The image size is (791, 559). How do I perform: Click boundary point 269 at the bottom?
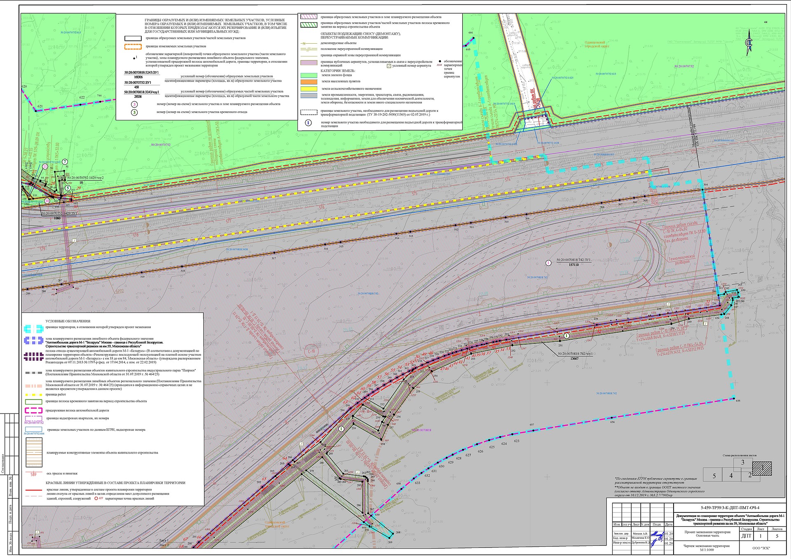pyautogui.click(x=390, y=537)
